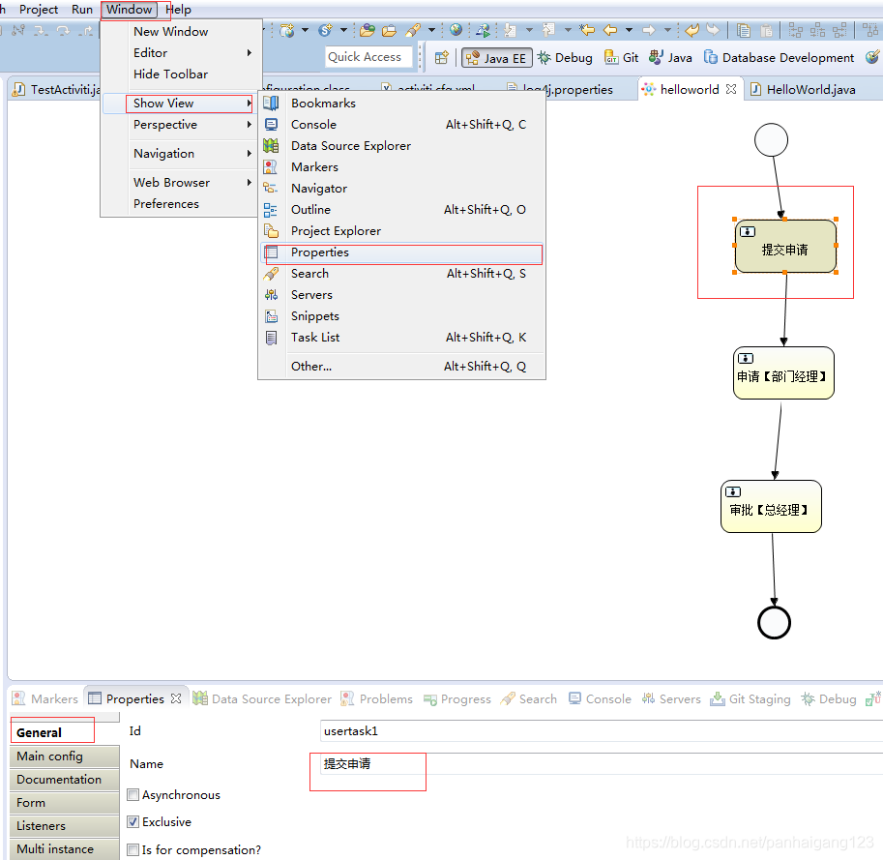Screen dimensions: 883x860
Task: Switch to the helloworld editor tab
Action: pos(691,88)
